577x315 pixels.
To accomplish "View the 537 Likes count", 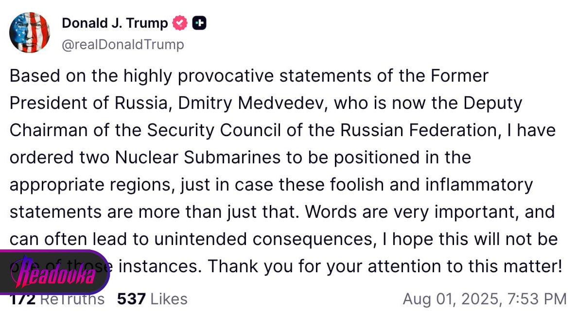I will click(x=152, y=298).
